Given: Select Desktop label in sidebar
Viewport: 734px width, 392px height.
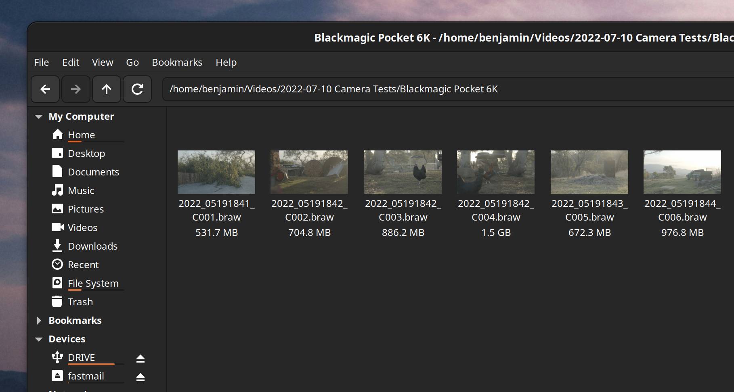Looking at the screenshot, I should pos(86,154).
